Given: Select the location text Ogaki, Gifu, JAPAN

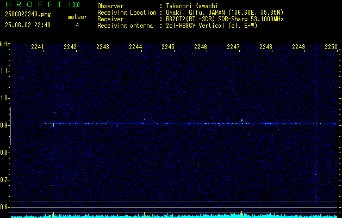Looking at the screenshot, I should pyautogui.click(x=196, y=13).
